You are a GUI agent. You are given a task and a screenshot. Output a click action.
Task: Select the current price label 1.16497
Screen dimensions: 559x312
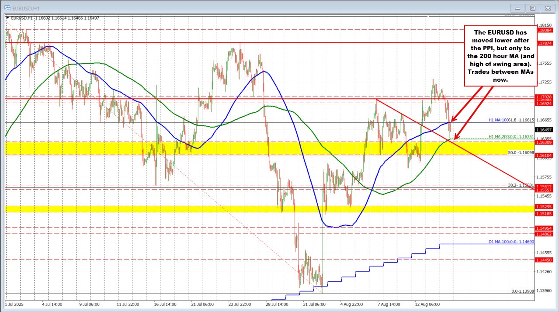pos(545,130)
